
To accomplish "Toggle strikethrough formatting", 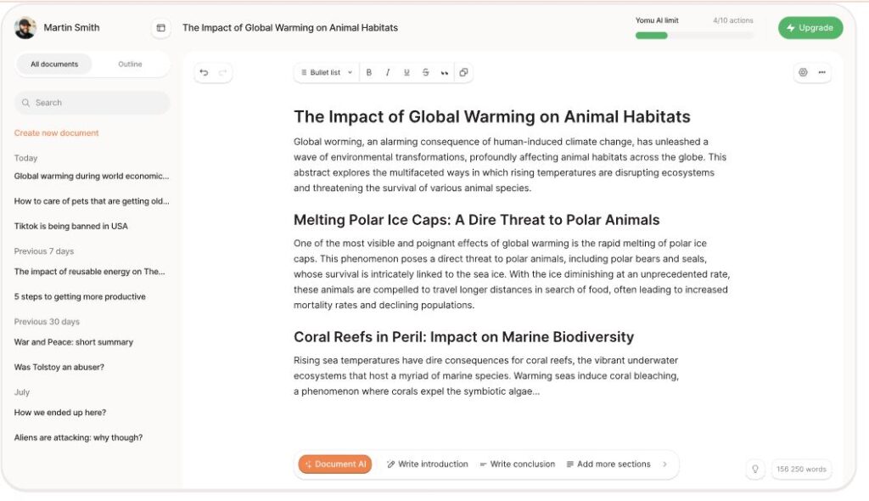I will pyautogui.click(x=425, y=73).
